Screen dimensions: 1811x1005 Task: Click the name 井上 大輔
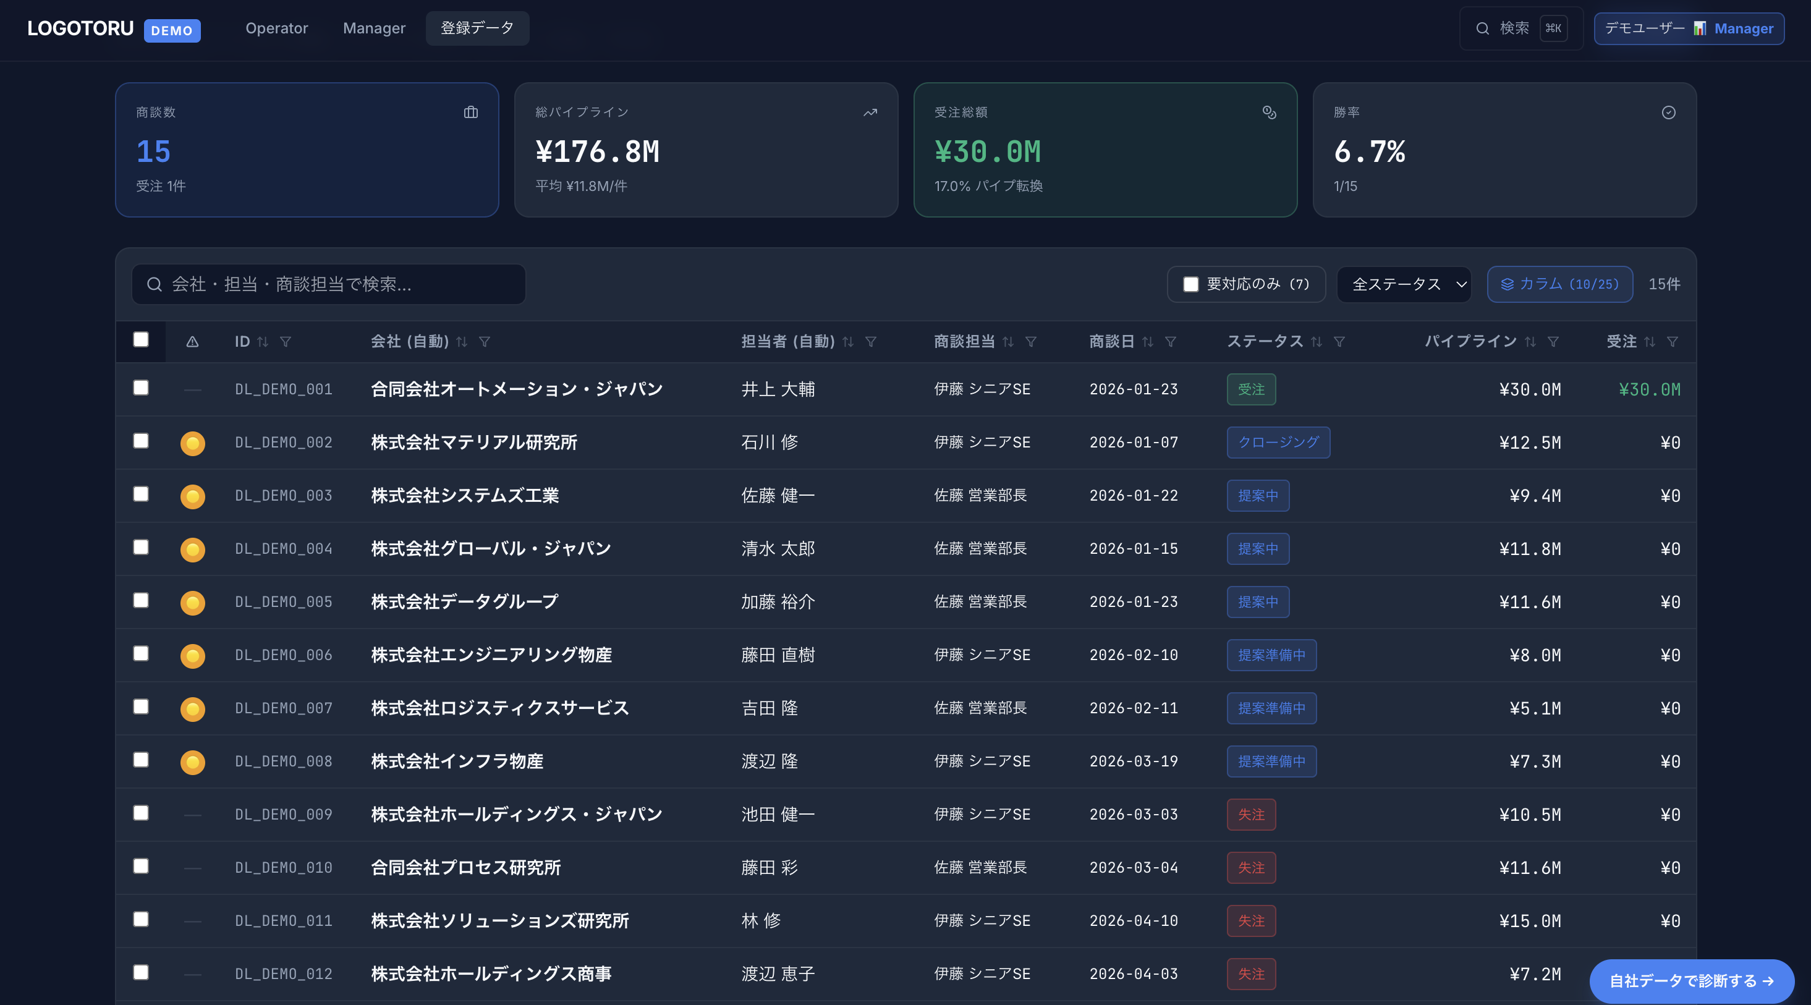[778, 389]
